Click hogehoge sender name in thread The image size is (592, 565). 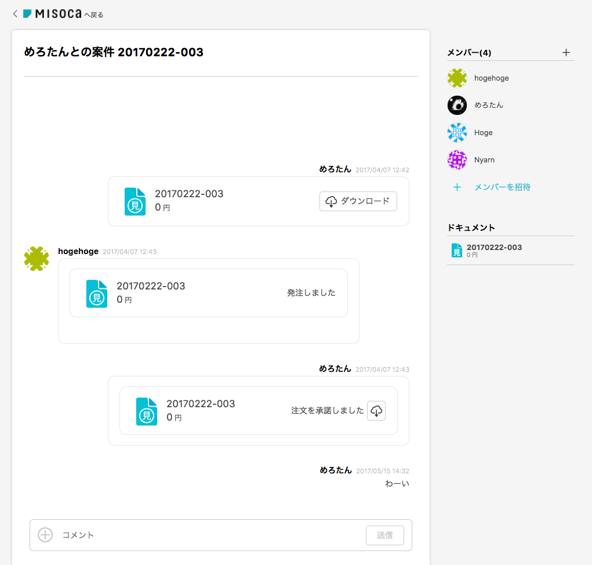tap(78, 251)
